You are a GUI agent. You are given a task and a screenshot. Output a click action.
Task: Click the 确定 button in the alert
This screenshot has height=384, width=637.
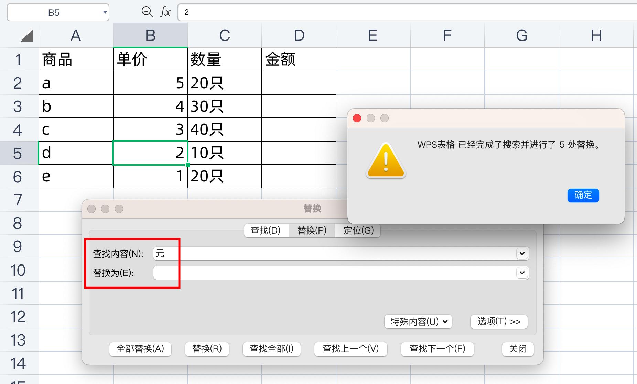pos(583,195)
